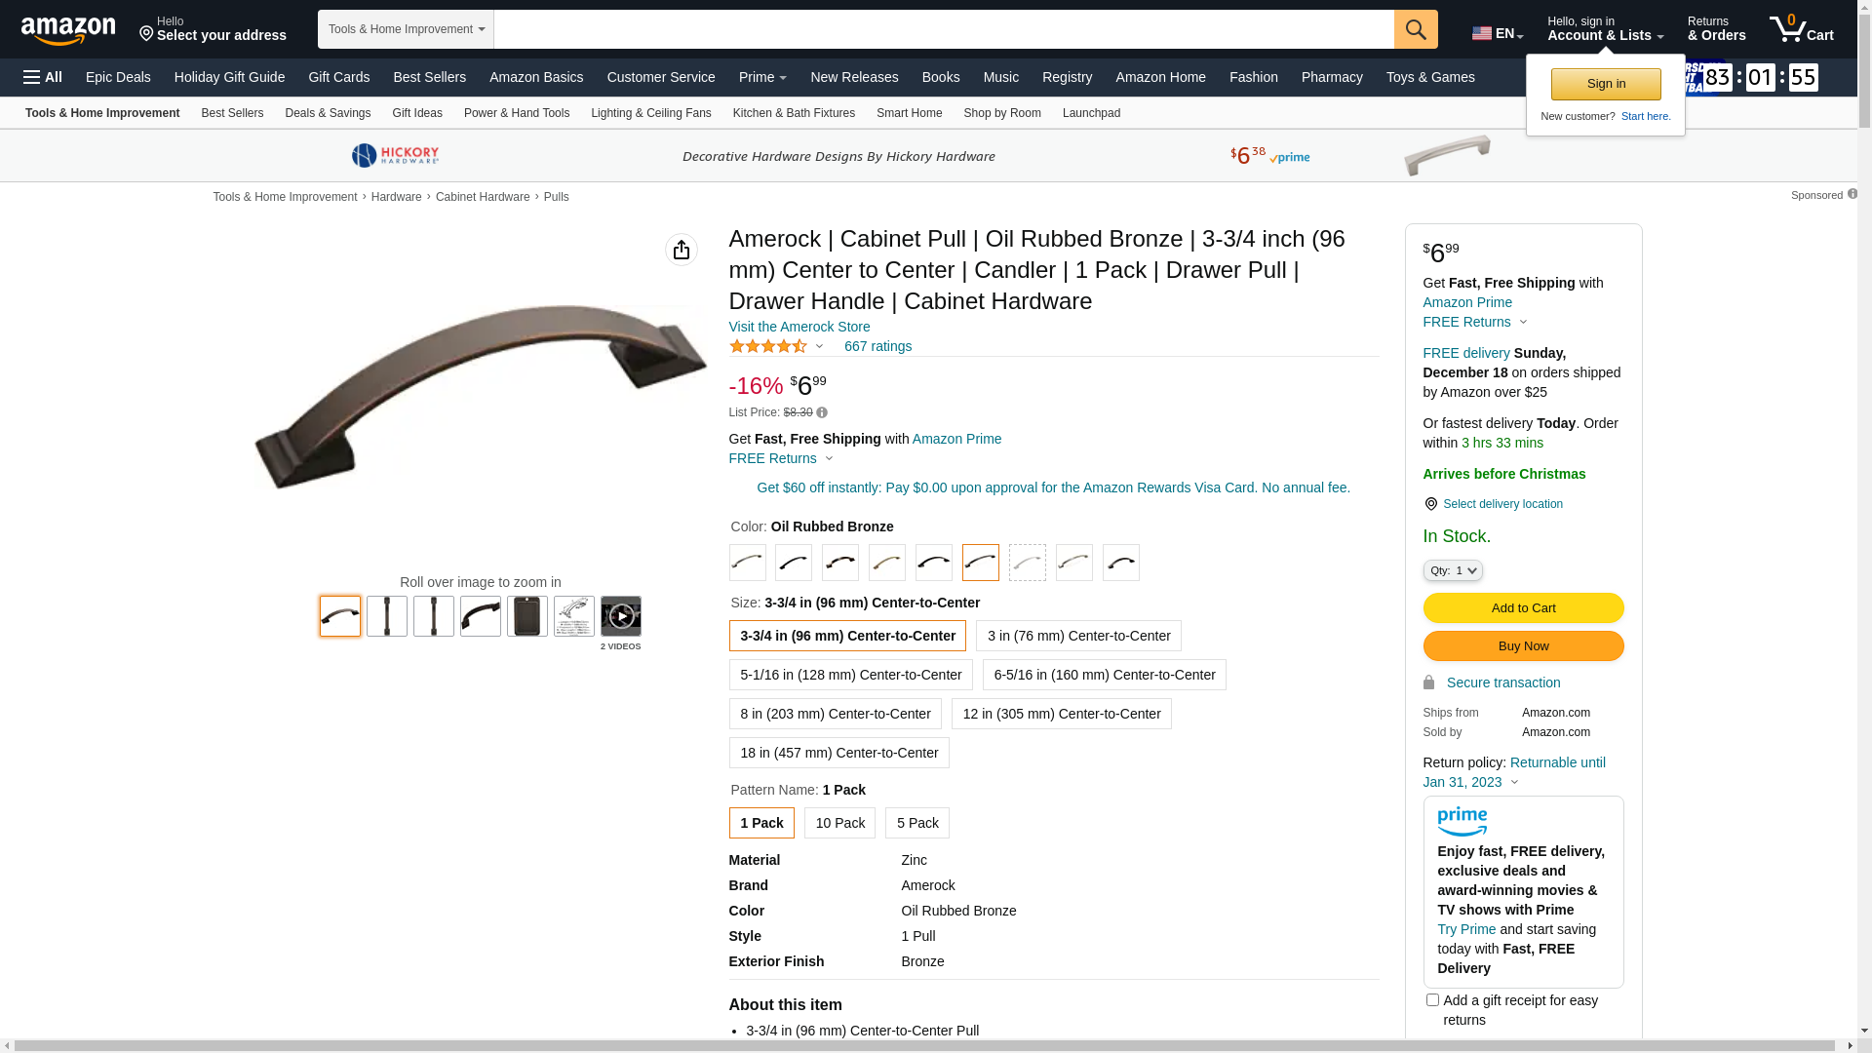
Task: Click the list price info icon
Action: point(822,412)
